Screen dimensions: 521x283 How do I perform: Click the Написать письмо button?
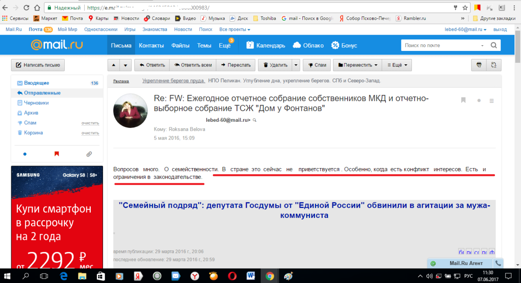tap(37, 65)
